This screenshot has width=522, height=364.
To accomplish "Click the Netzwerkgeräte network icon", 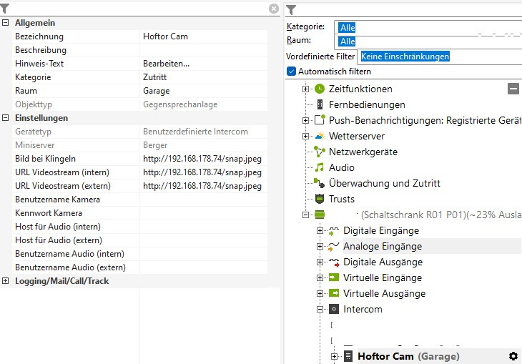I will coord(319,152).
